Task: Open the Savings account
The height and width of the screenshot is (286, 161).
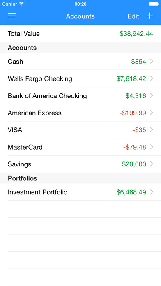Action: 80,164
